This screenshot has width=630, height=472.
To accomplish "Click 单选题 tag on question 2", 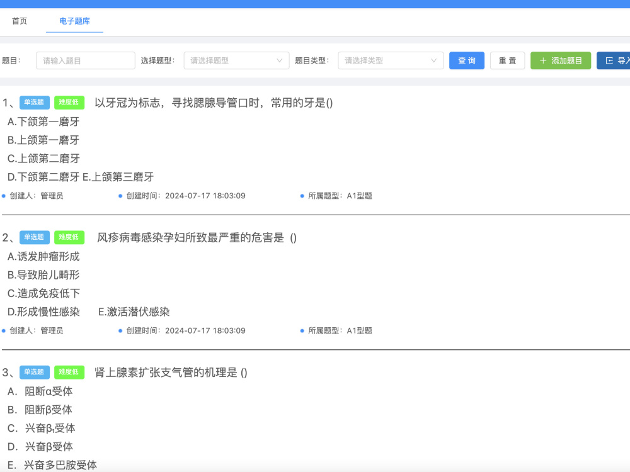I will point(35,237).
